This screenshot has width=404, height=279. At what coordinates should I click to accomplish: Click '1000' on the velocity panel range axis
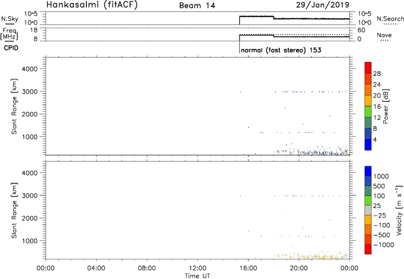pyautogui.click(x=30, y=241)
